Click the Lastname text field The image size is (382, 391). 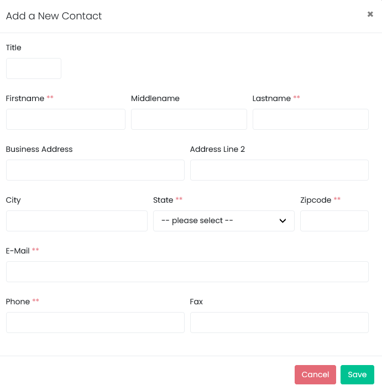[x=311, y=119]
